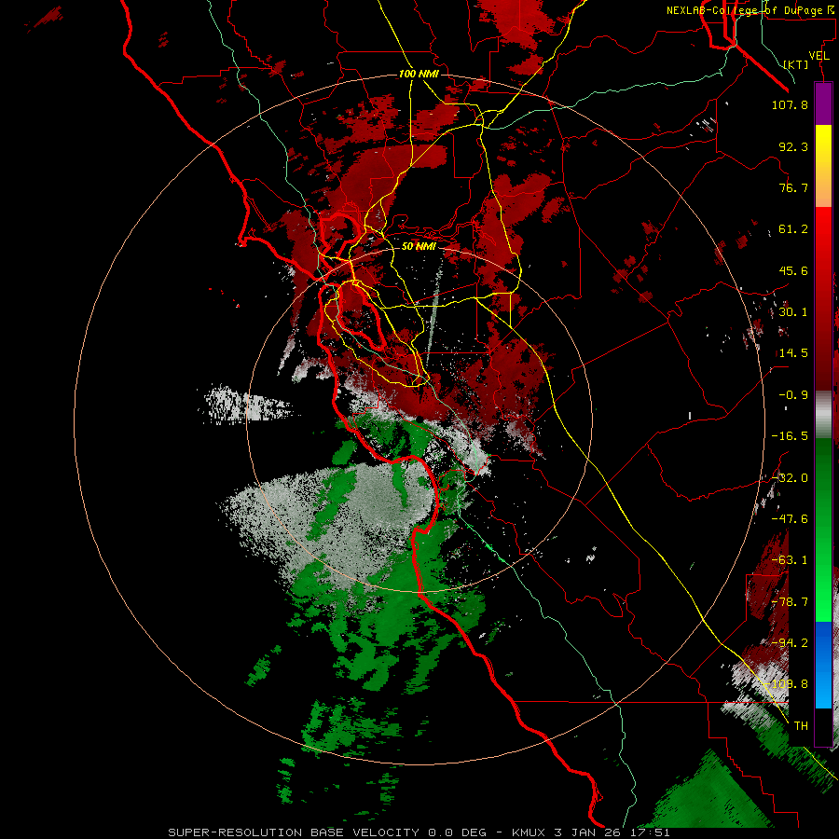Screen dimensions: 839x839
Task: Click the 50 NMI range ring label
Action: (x=419, y=246)
